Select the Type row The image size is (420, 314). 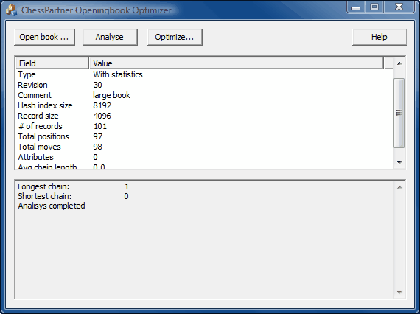pos(204,74)
